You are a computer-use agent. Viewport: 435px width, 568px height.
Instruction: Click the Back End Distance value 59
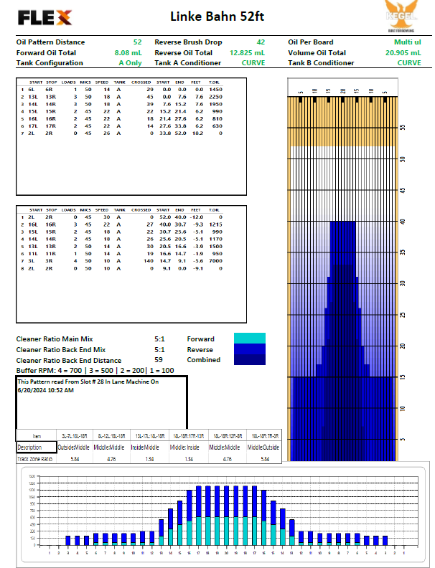point(159,360)
